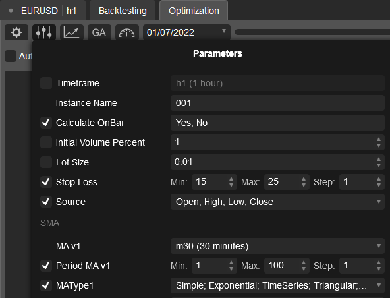
Task: Switch to the Backtesting tab
Action: (123, 11)
